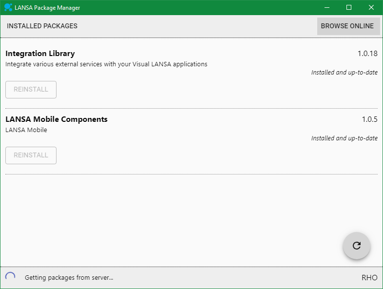Select the Integration Library package title
The image size is (383, 289).
tap(40, 53)
